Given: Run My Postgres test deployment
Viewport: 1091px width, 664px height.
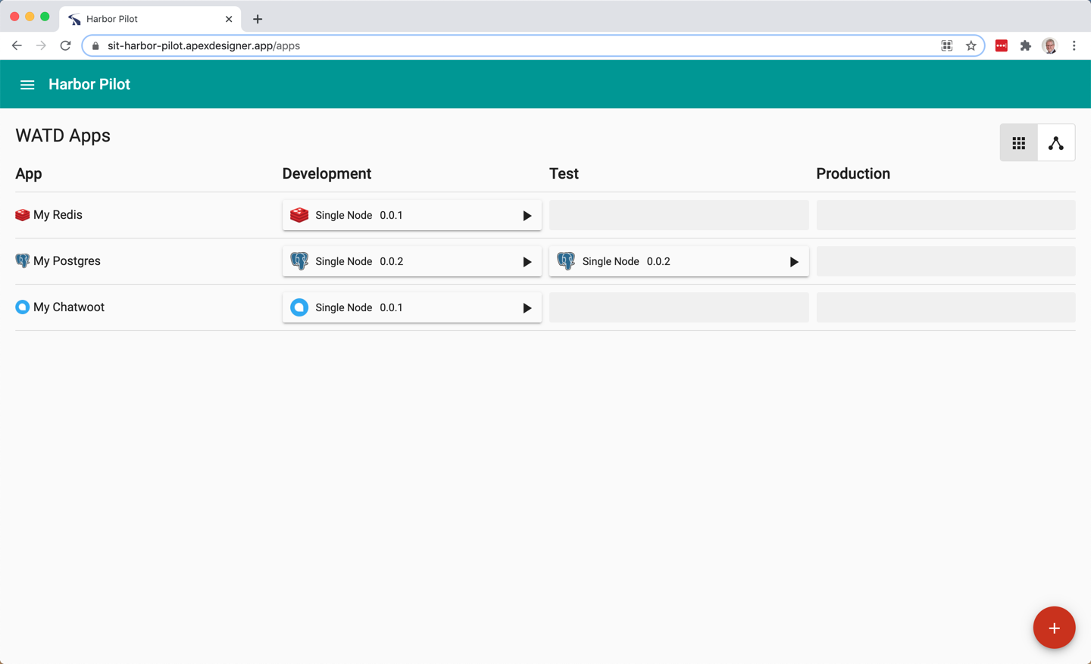Looking at the screenshot, I should [x=793, y=262].
